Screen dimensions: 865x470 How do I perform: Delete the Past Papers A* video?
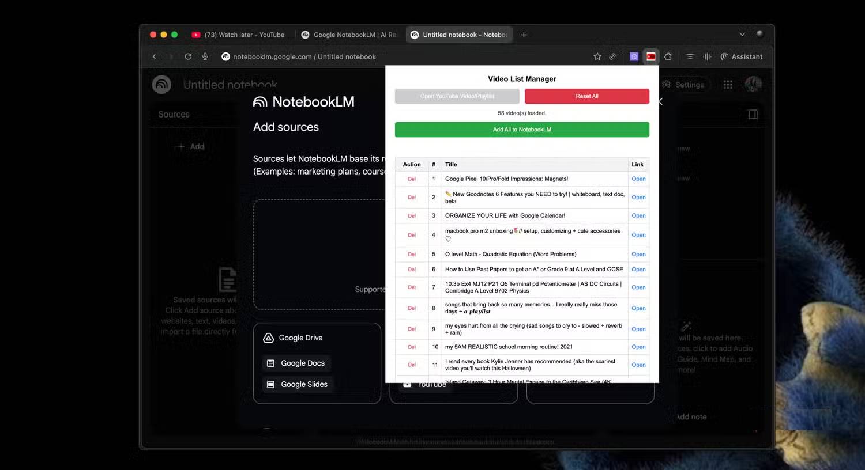[412, 270]
